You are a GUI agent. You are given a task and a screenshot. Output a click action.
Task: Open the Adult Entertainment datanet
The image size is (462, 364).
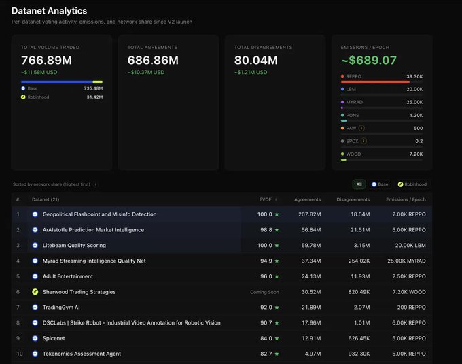68,276
